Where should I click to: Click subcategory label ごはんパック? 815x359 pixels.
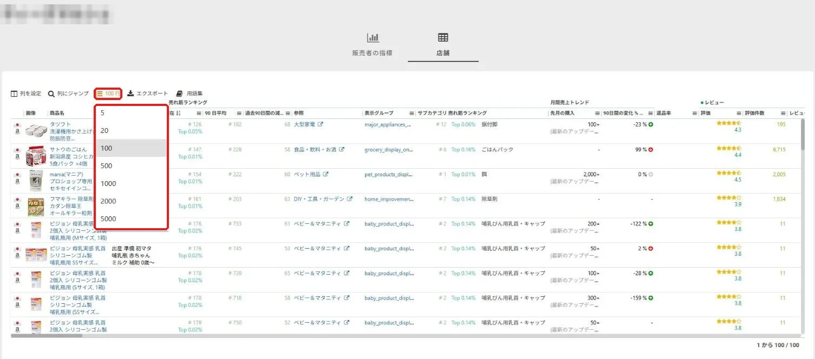(497, 149)
